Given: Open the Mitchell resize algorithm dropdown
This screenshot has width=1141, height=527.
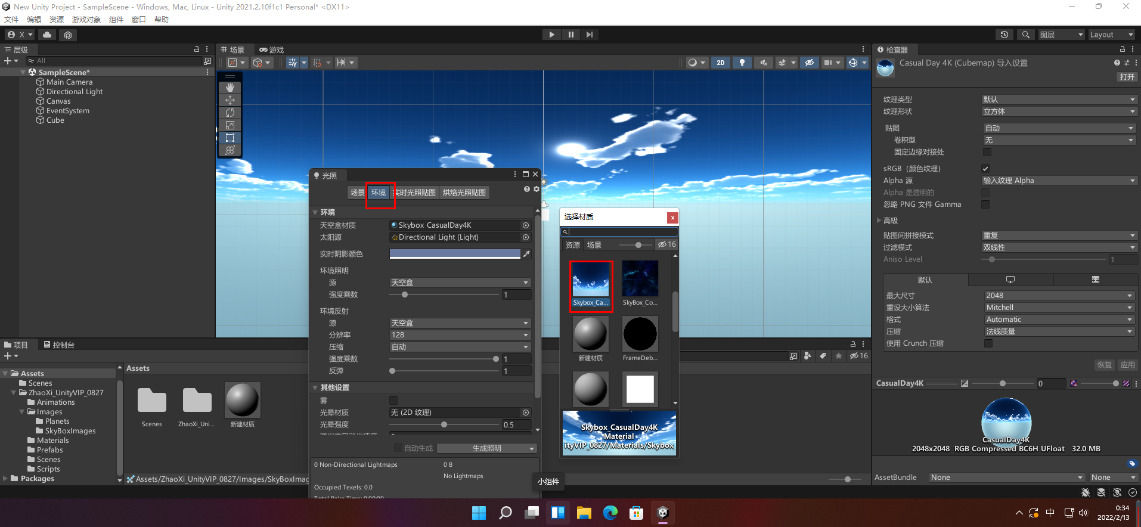Looking at the screenshot, I should 1059,308.
